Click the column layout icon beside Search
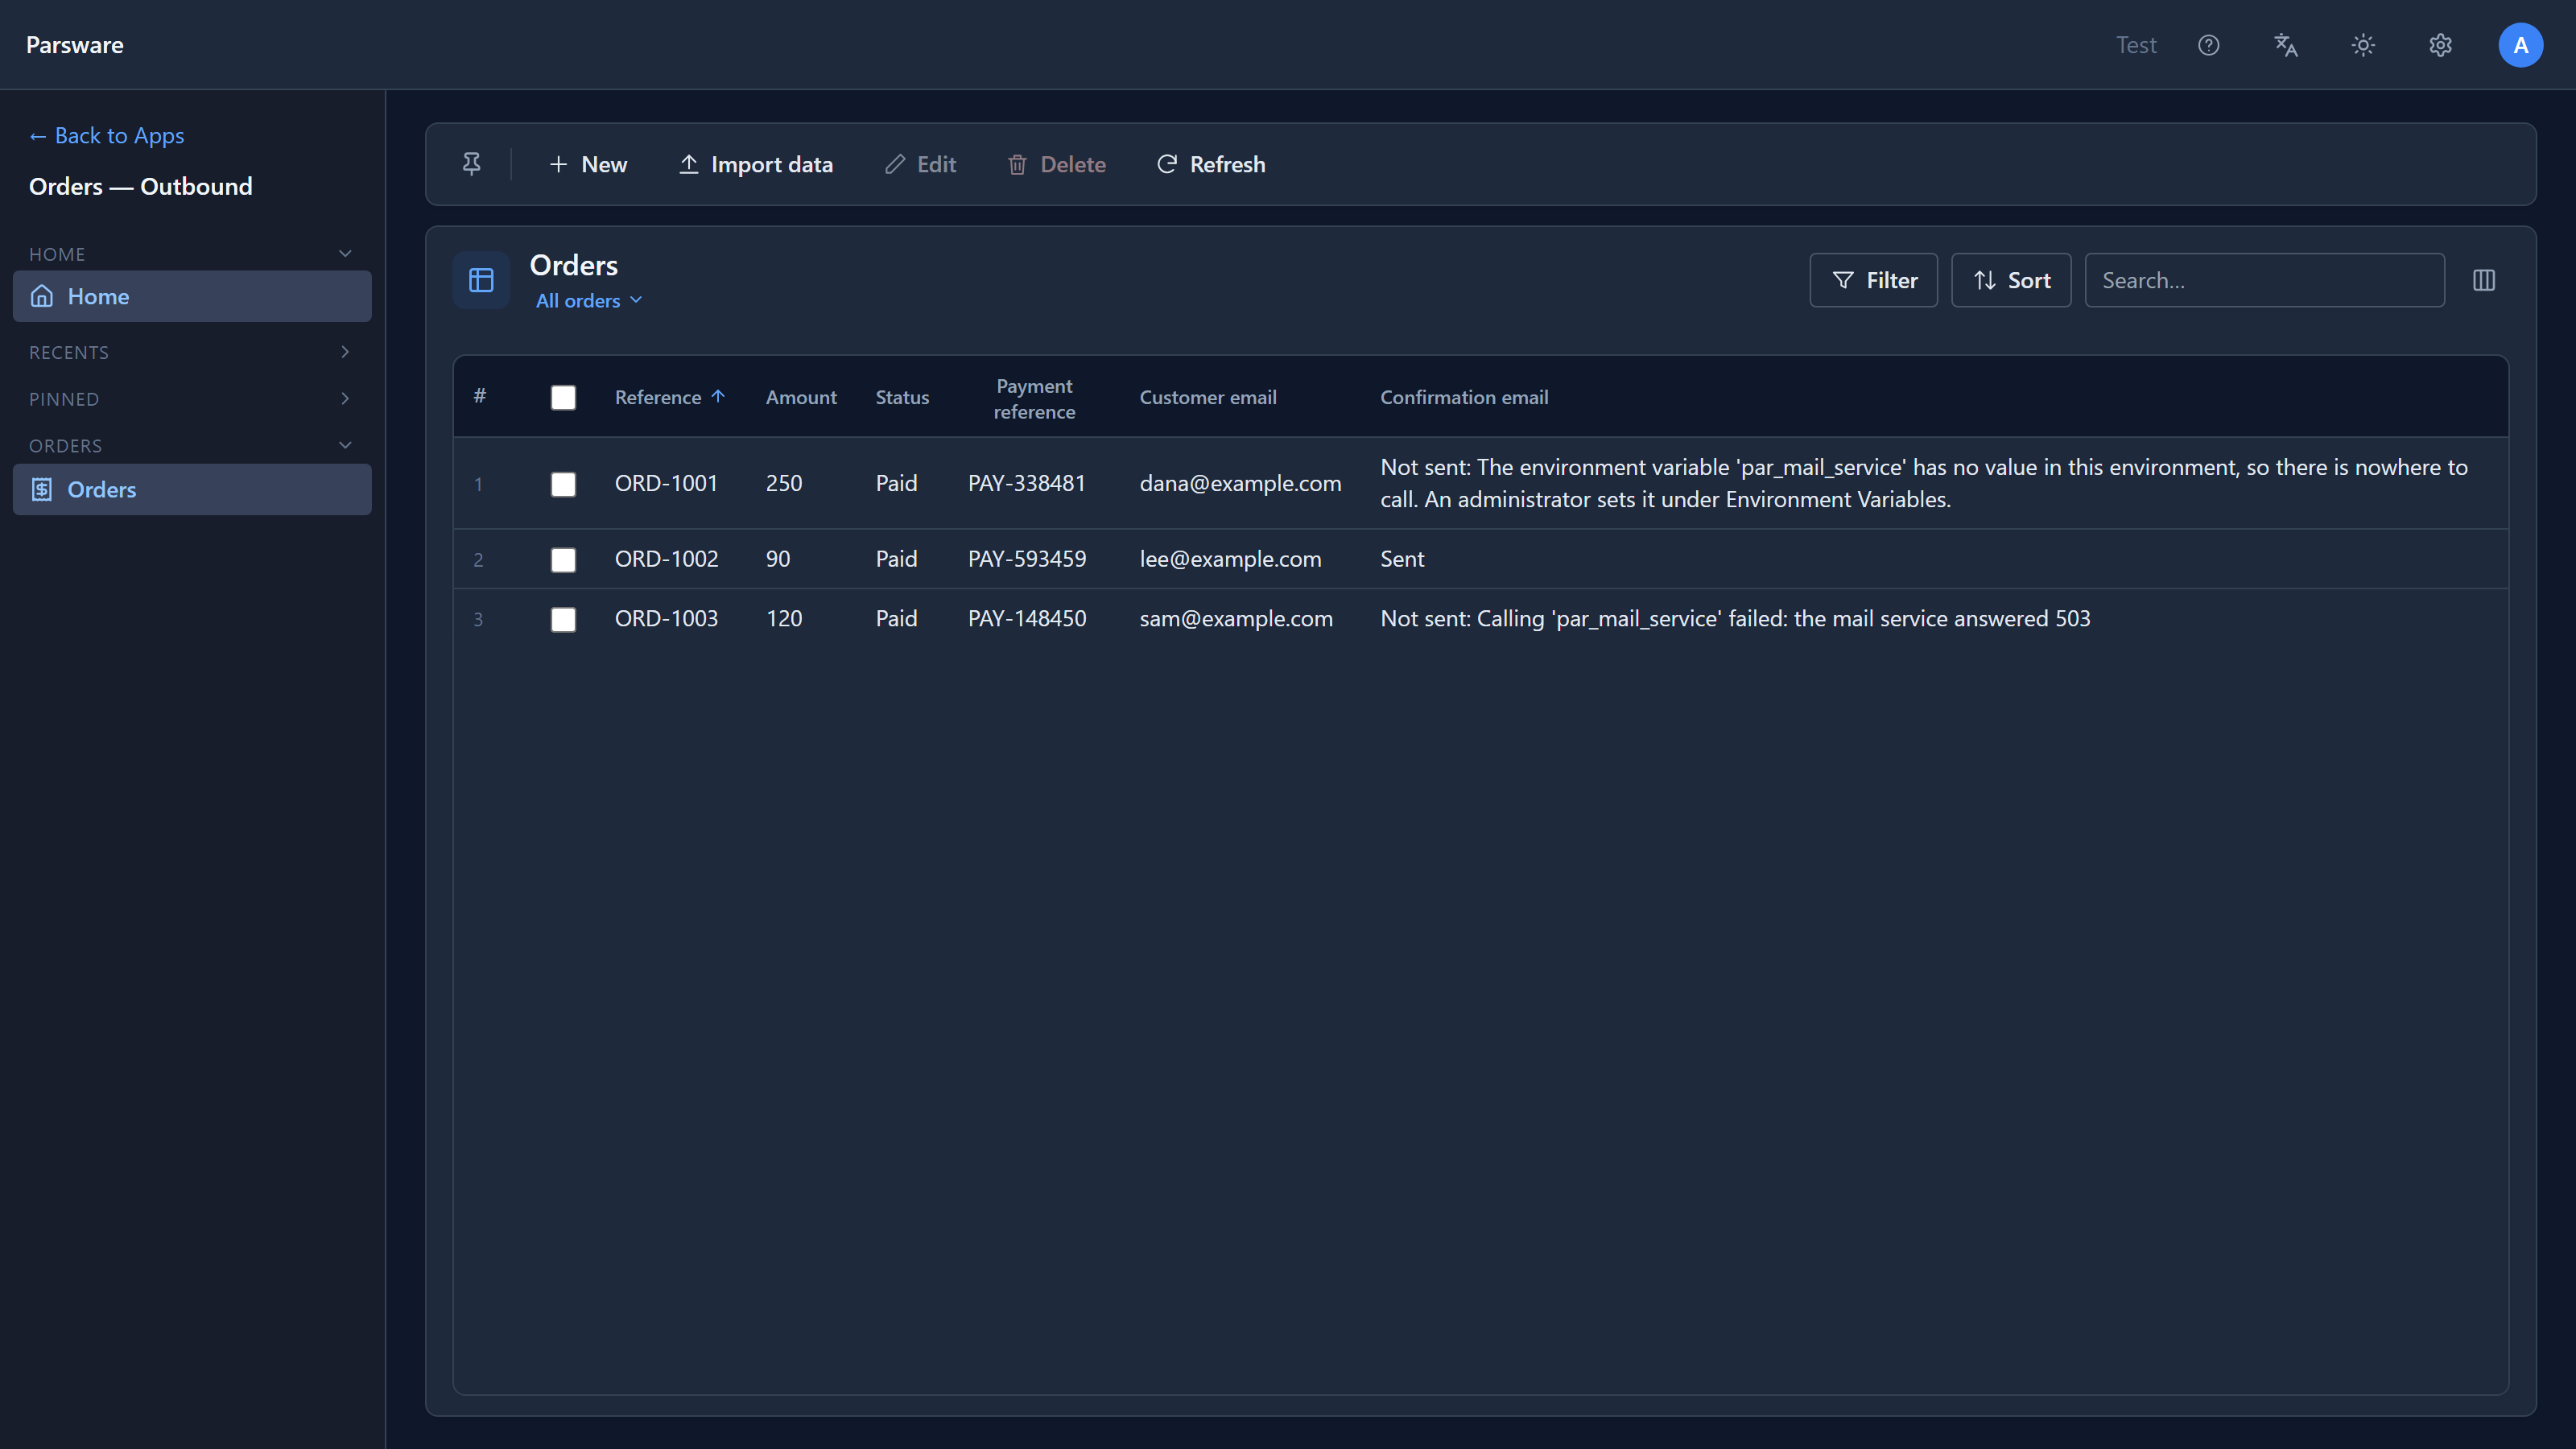The width and height of the screenshot is (2576, 1449). (x=2484, y=280)
